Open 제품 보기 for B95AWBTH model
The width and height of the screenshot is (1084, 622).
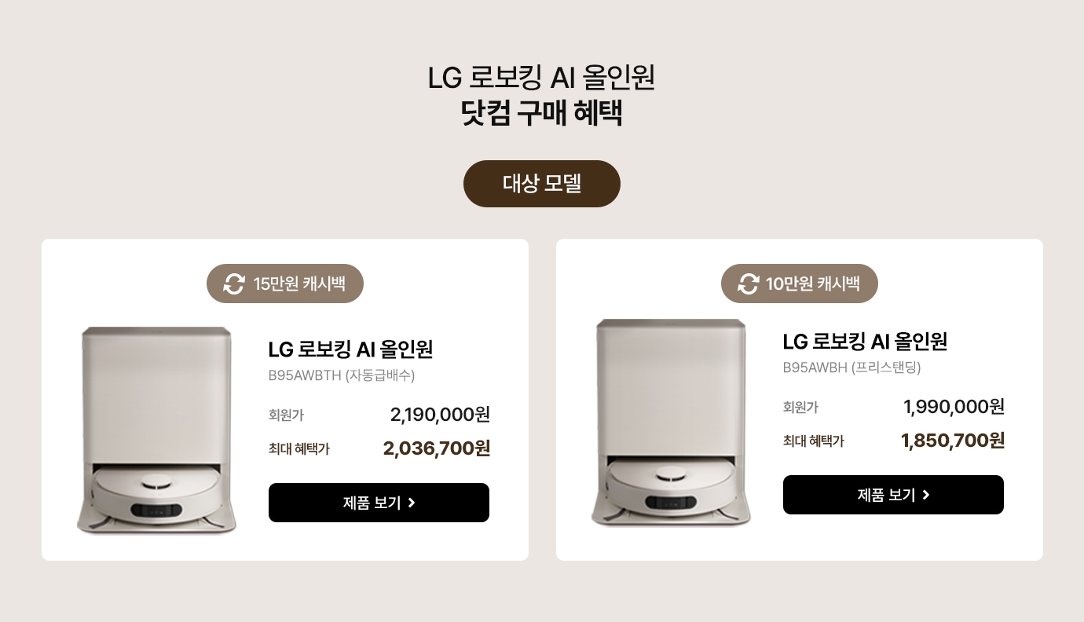coord(379,503)
